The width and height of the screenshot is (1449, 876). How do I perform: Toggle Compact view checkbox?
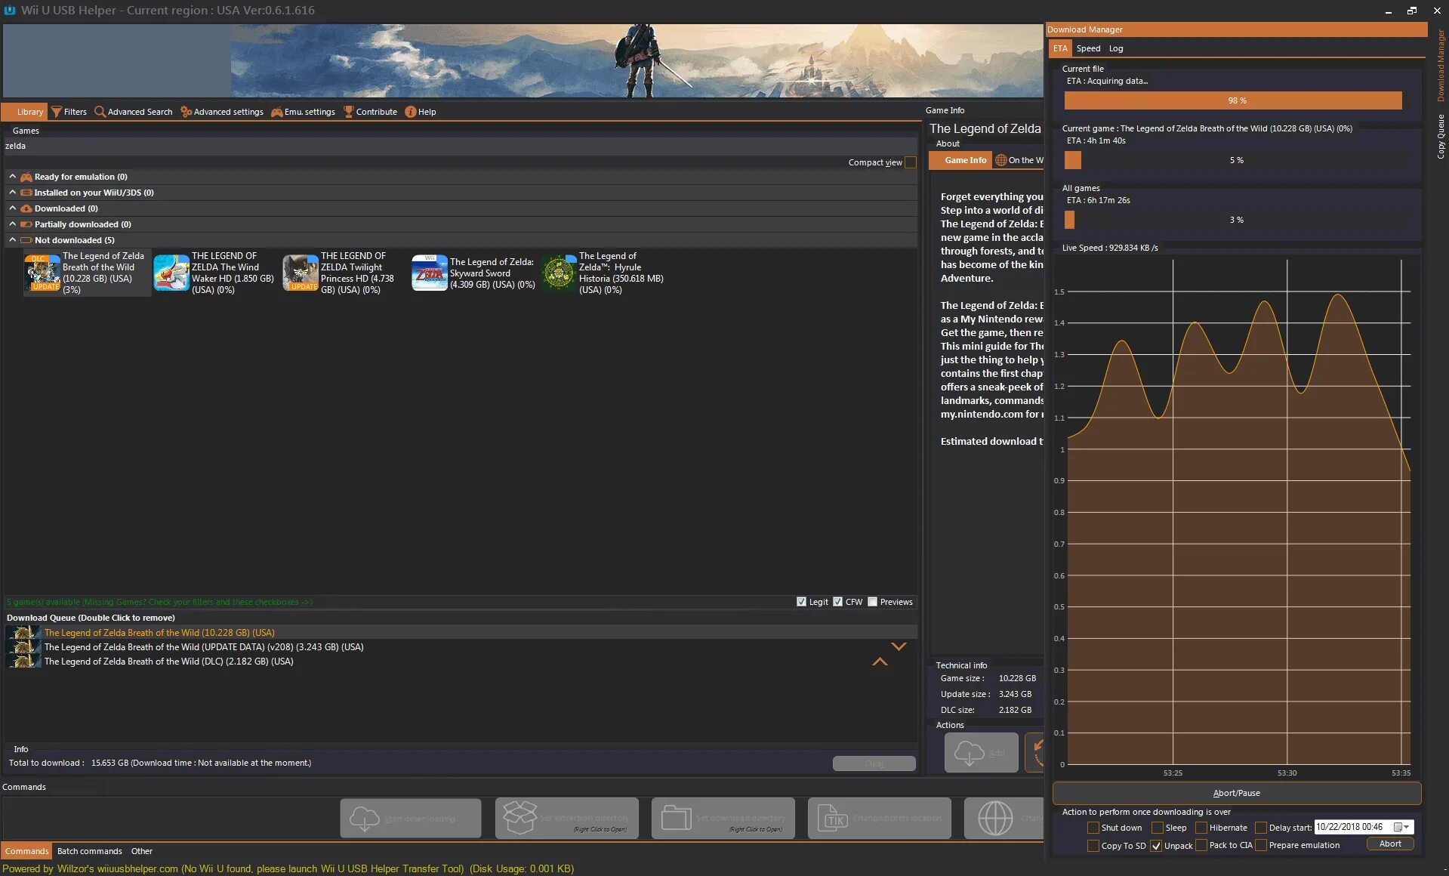pos(911,162)
